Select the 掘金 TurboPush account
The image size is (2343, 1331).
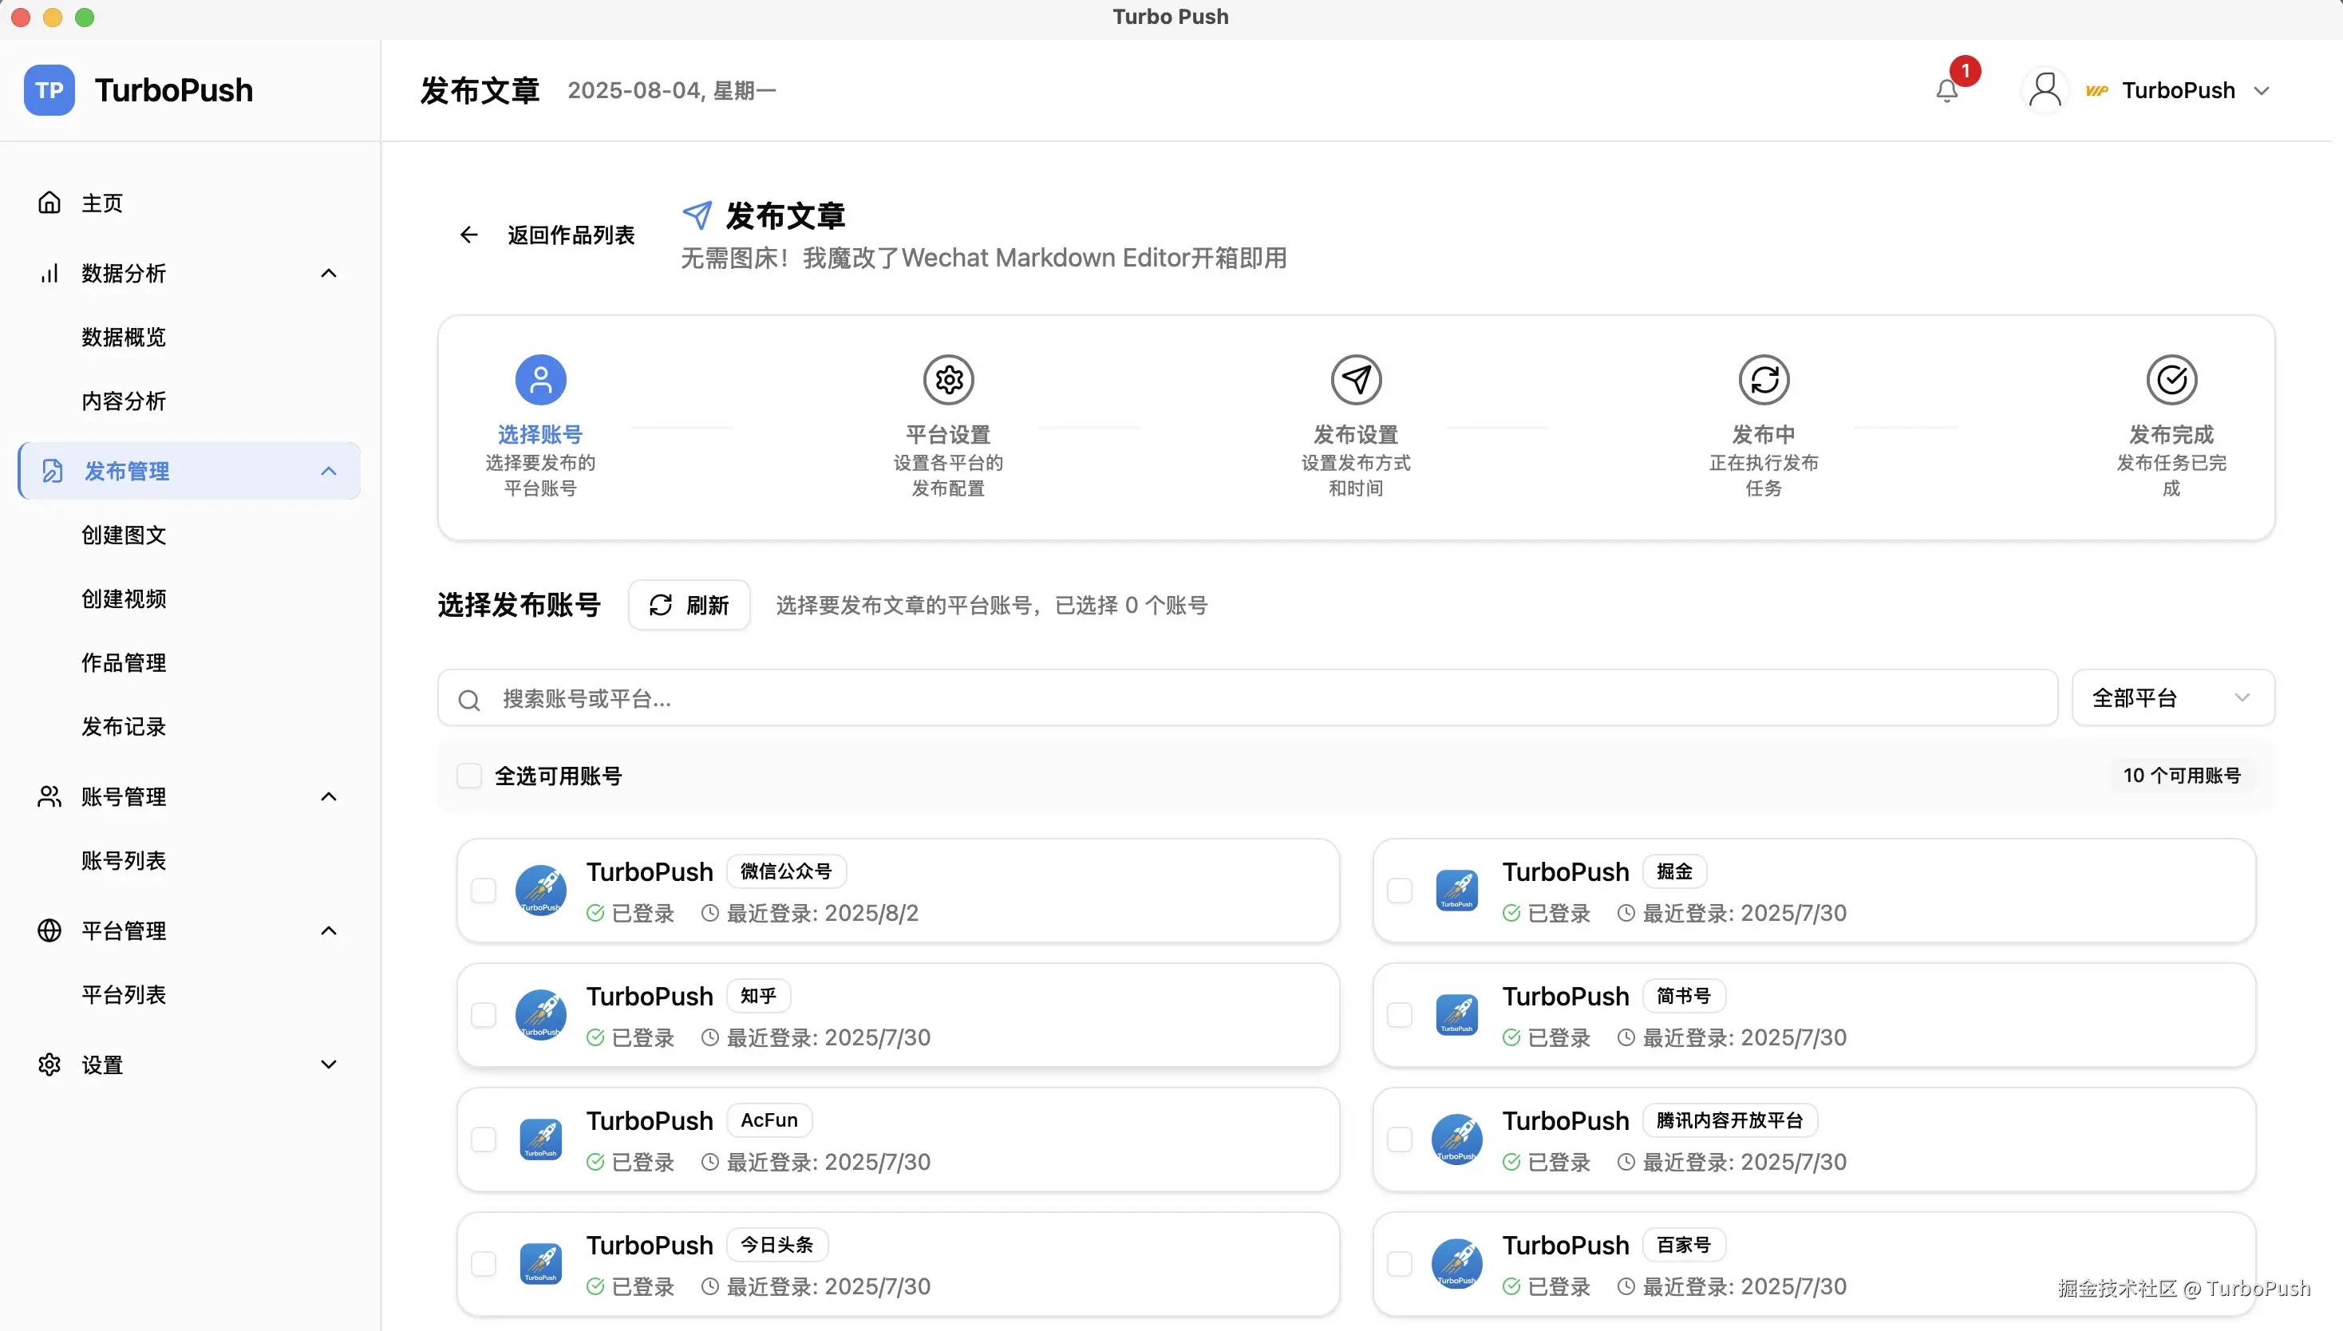(x=1398, y=890)
